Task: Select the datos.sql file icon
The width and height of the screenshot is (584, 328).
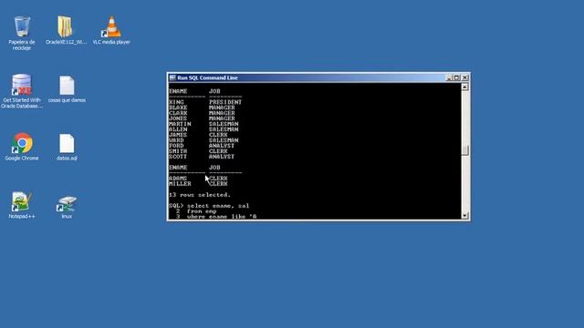Action: pos(67,148)
